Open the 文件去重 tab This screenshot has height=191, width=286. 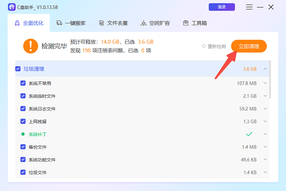tap(113, 23)
